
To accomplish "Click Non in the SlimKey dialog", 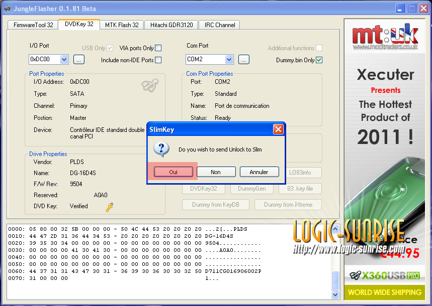I will coord(216,172).
